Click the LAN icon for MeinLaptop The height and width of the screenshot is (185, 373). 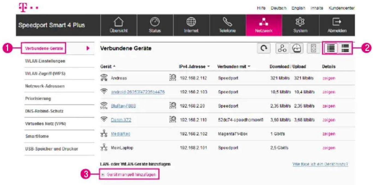coord(104,148)
